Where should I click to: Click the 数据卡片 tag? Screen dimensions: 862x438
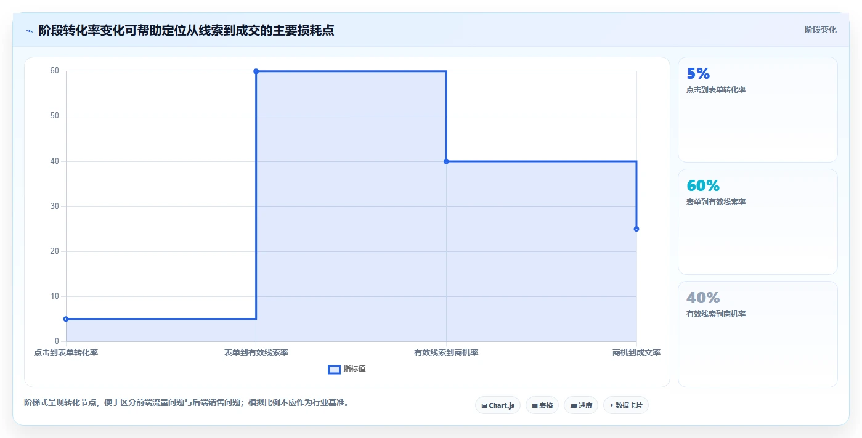[x=626, y=405]
